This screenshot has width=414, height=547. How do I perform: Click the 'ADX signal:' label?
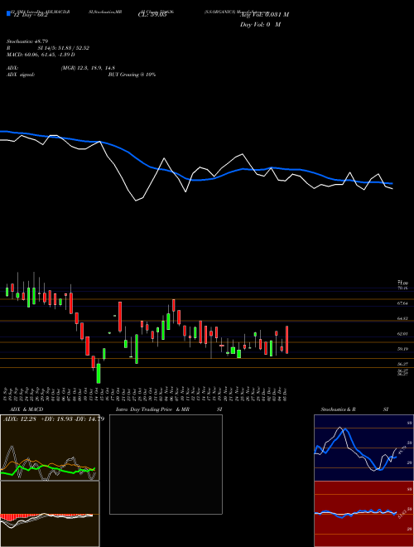pos(20,75)
